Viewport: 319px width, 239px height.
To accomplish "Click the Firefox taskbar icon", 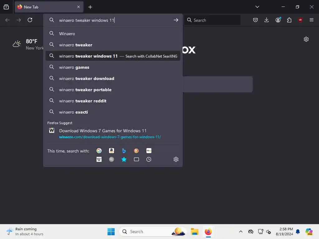I will [208, 232].
